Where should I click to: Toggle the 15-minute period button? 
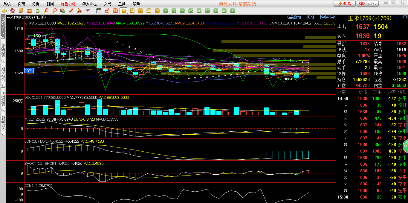191,11
